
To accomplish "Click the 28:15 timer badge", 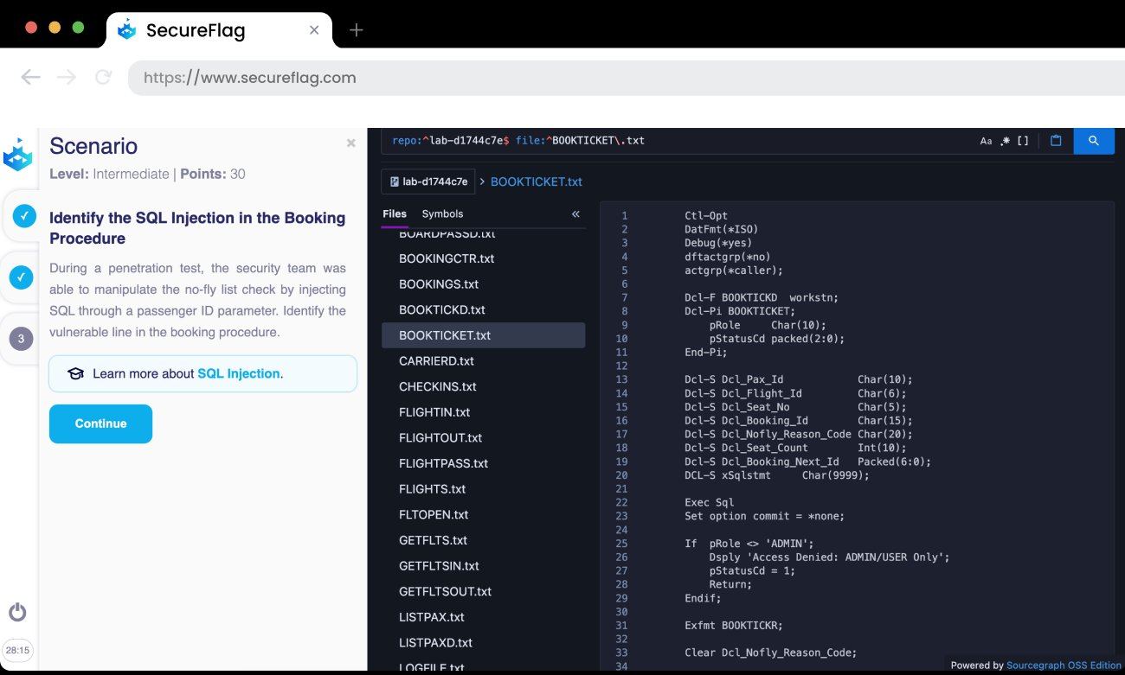I will tap(17, 650).
